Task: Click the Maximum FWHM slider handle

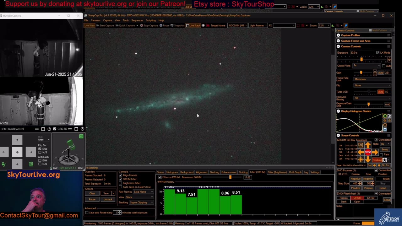Action: [x=230, y=177]
